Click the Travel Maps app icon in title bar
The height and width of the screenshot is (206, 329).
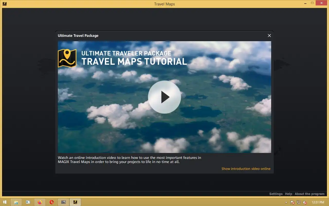pos(4,4)
